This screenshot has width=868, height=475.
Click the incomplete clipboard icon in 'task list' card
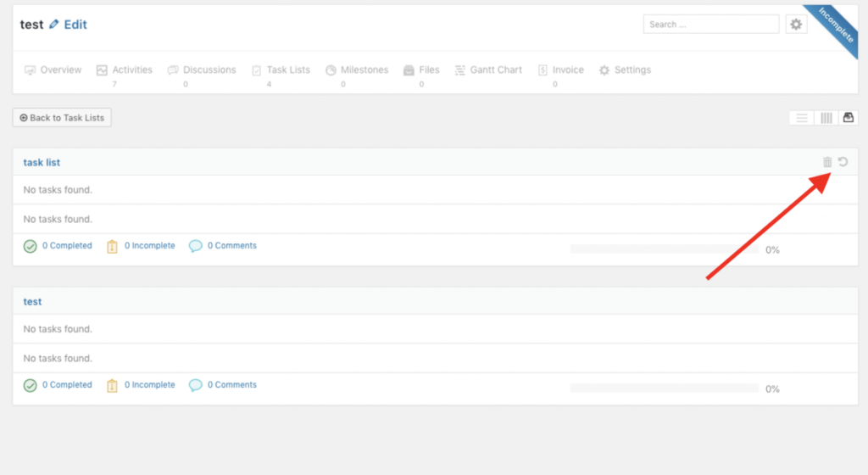click(x=113, y=246)
